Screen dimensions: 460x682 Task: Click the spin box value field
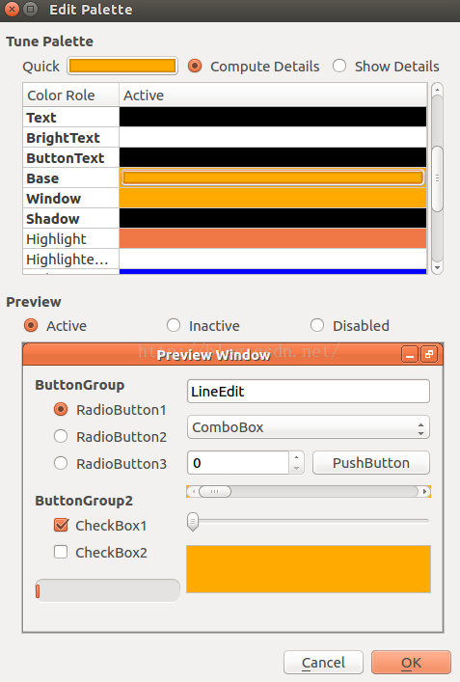click(x=238, y=463)
